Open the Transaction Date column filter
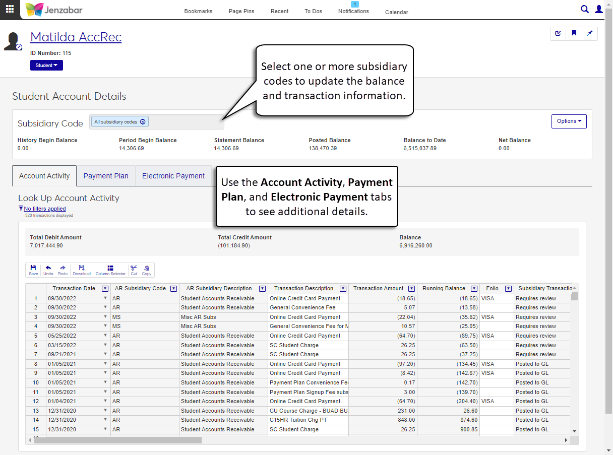The image size is (613, 455). click(105, 289)
